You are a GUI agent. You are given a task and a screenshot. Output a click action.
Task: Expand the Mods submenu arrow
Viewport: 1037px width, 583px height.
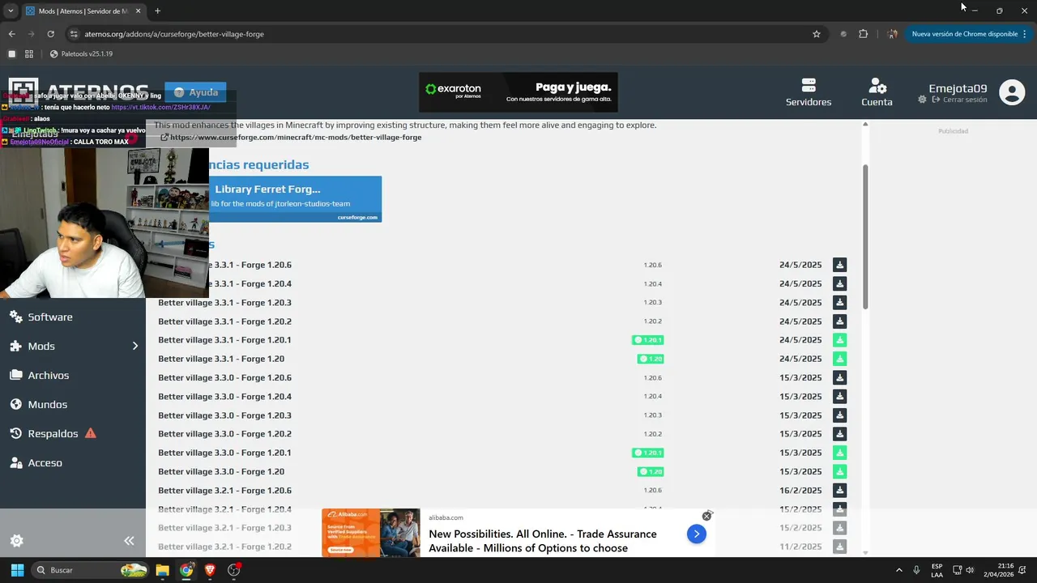135,346
